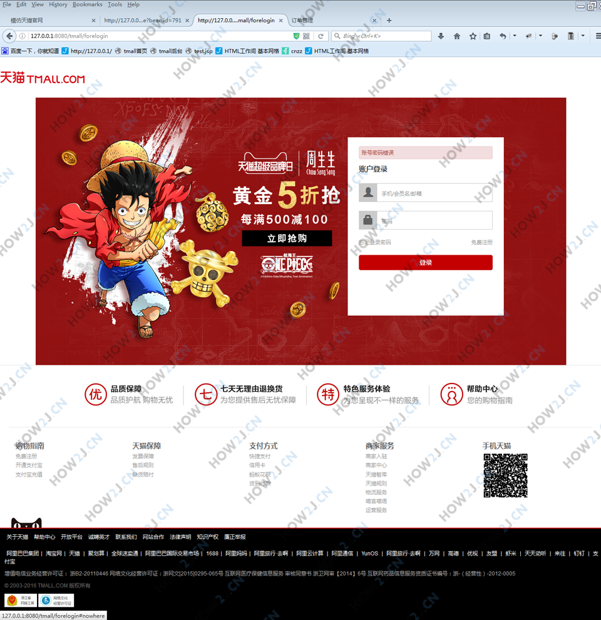Click the browser back arrow button
Viewport: 601px width, 620px height.
click(x=9, y=36)
